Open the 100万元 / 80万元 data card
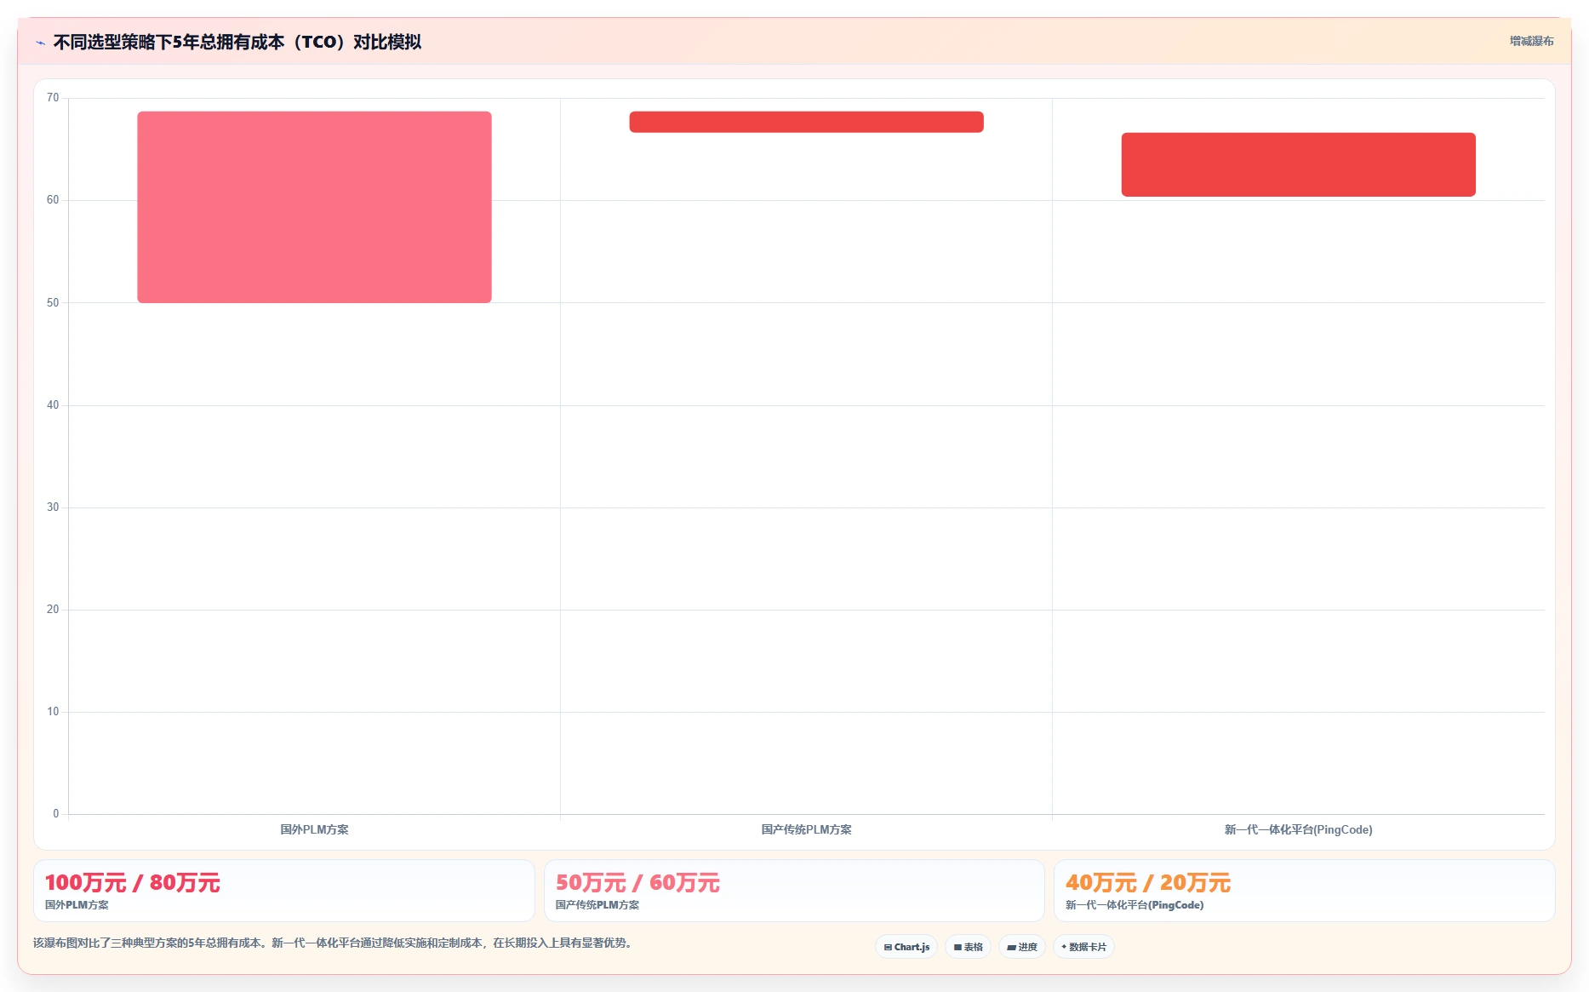 [283, 891]
